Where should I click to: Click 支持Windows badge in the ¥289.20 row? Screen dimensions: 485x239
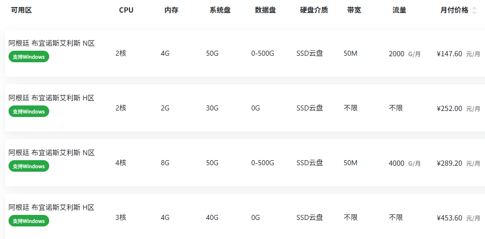tap(29, 166)
